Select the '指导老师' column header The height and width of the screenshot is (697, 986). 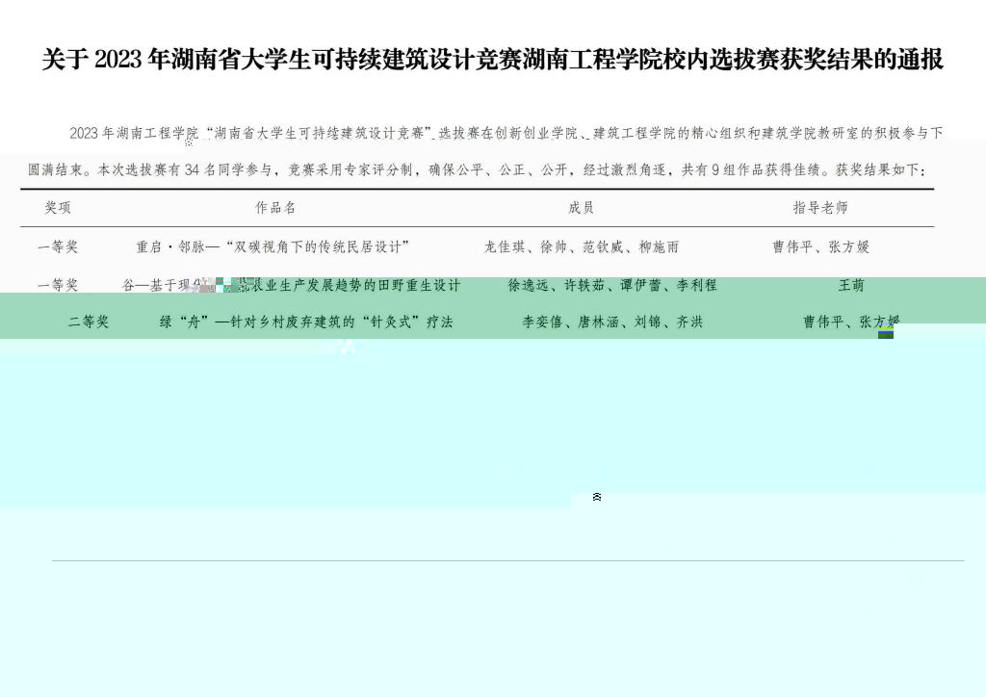(820, 207)
